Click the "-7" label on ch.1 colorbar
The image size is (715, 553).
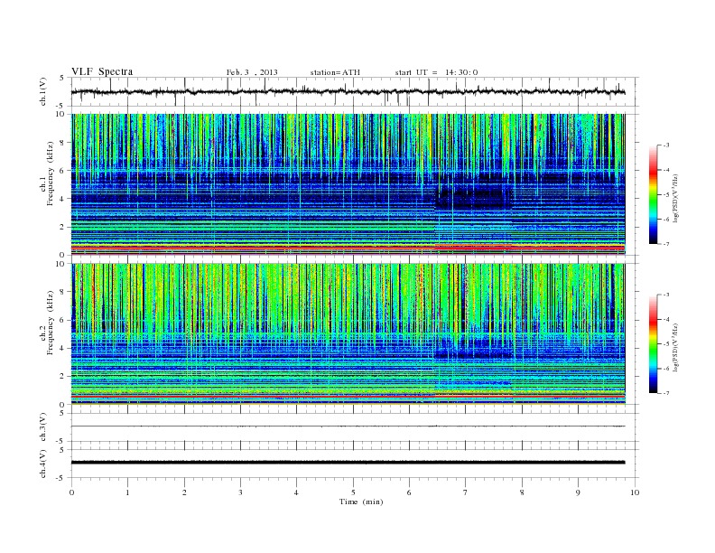[666, 244]
